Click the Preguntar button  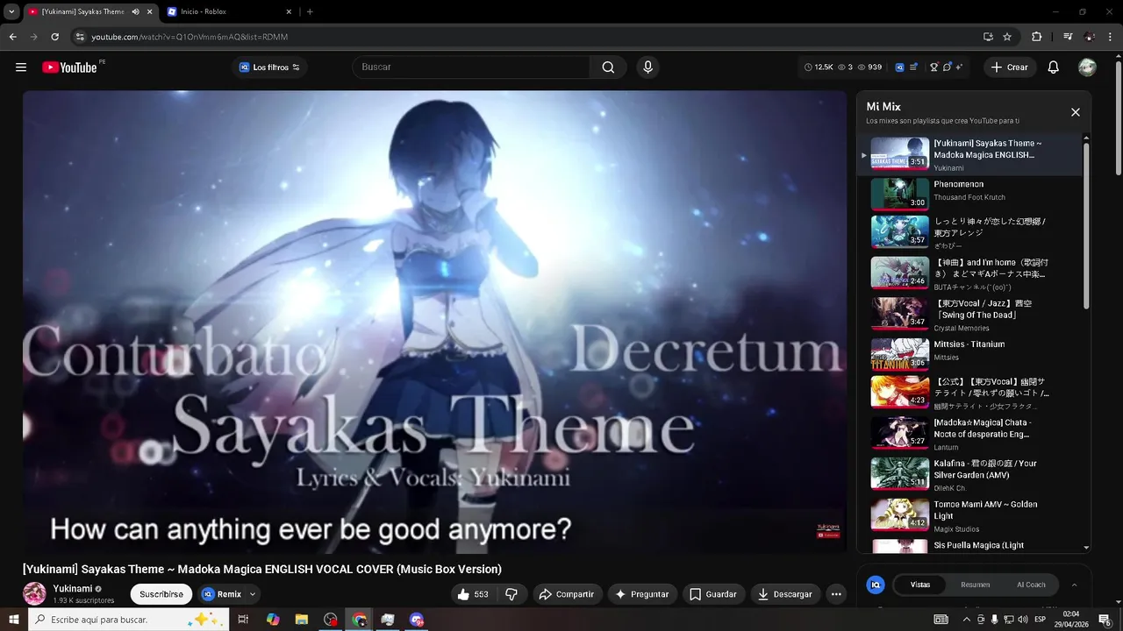point(642,594)
